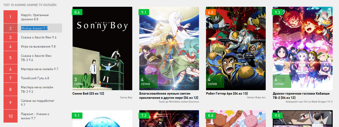Open title link Сонни Бой [03 из 12]
339x127 pixels.
[x=88, y=93]
